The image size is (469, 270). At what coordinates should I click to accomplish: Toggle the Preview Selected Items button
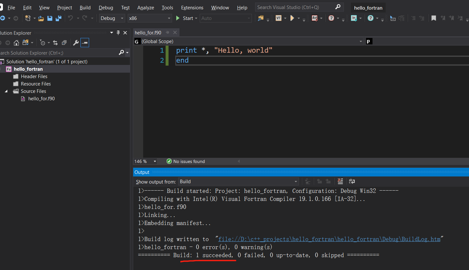click(85, 43)
